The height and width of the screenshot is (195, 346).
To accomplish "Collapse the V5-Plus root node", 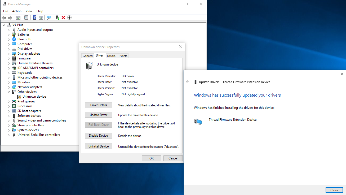I will [x=4, y=25].
